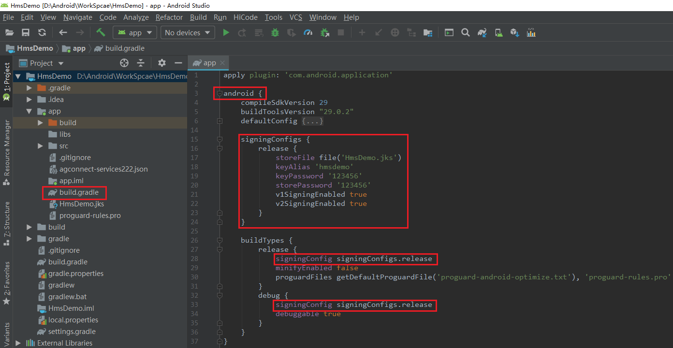673x348 pixels.
Task: Collapse the HmsDemo root tree node
Action: pyautogui.click(x=18, y=76)
